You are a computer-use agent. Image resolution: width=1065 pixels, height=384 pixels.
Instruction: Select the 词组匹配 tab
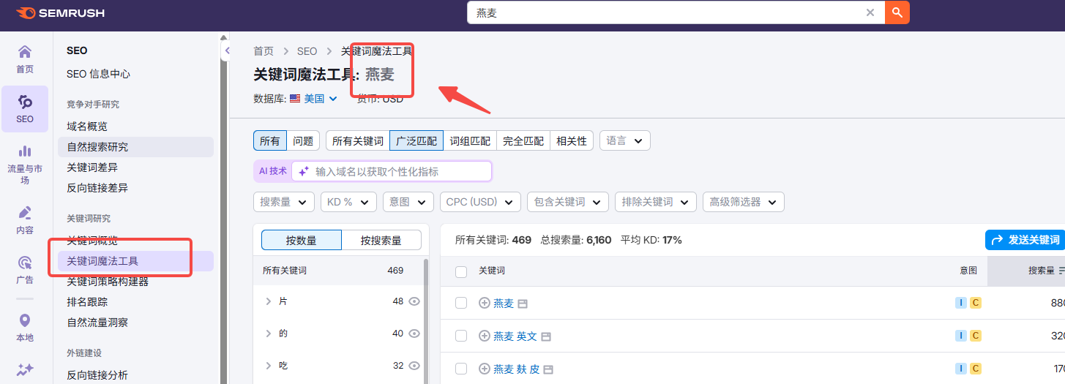click(470, 140)
